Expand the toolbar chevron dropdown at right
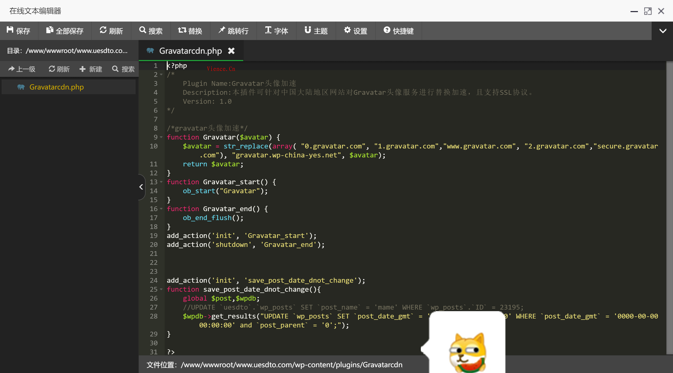The height and width of the screenshot is (373, 673). pyautogui.click(x=663, y=31)
